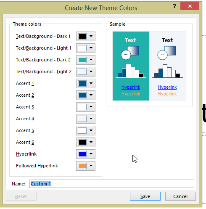Click the bar chart in teal sample

tap(131, 71)
